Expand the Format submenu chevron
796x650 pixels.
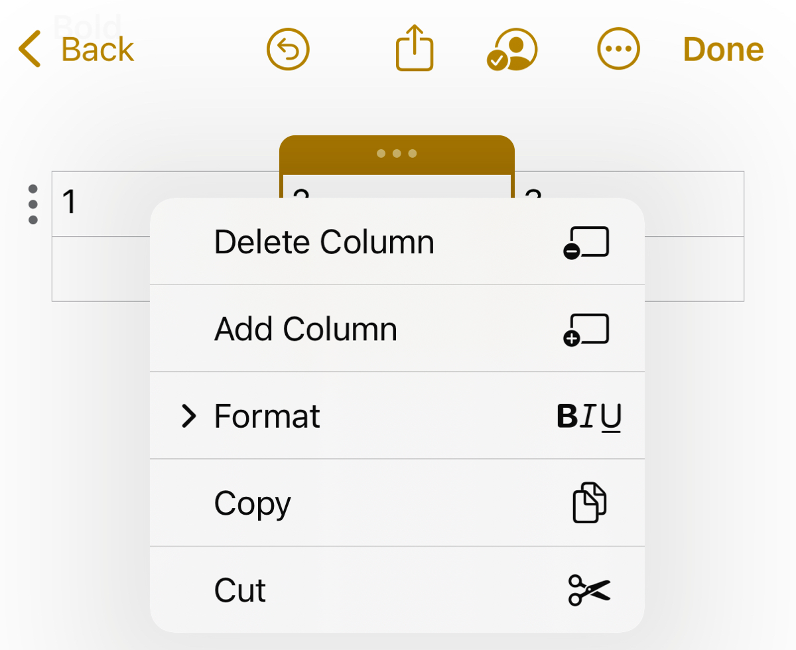click(190, 417)
